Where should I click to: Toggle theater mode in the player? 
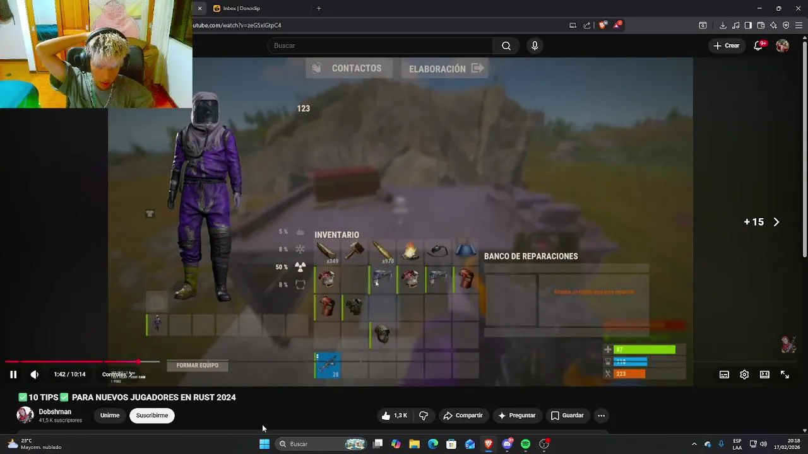point(764,375)
